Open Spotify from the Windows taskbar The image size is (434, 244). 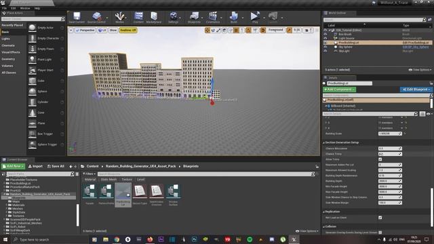[x=250, y=239]
